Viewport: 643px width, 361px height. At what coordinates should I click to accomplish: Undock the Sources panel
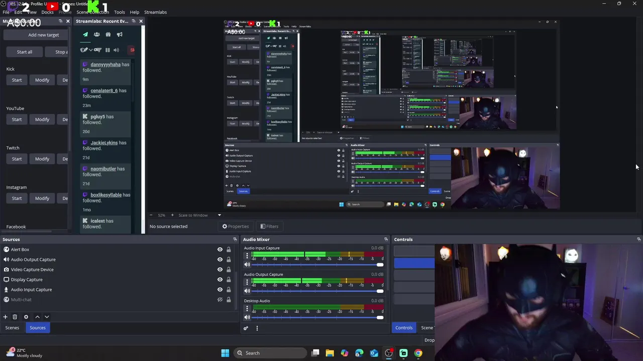(235, 239)
